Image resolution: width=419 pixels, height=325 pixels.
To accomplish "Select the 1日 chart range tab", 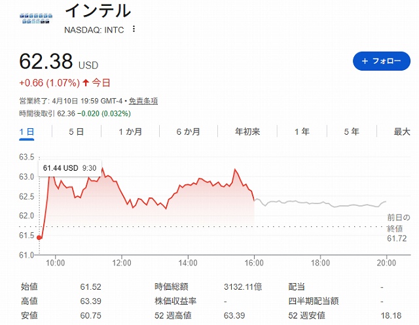I will (26, 131).
